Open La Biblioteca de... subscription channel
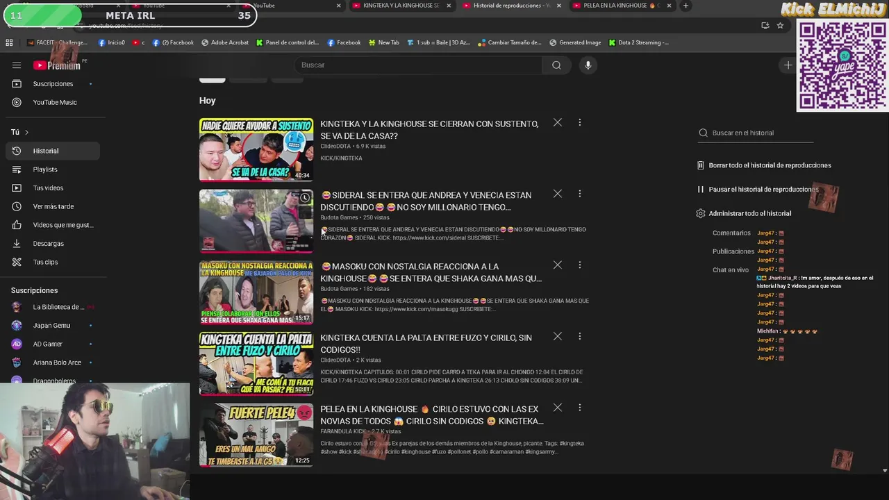Screen dimensions: 889x500 [53, 307]
